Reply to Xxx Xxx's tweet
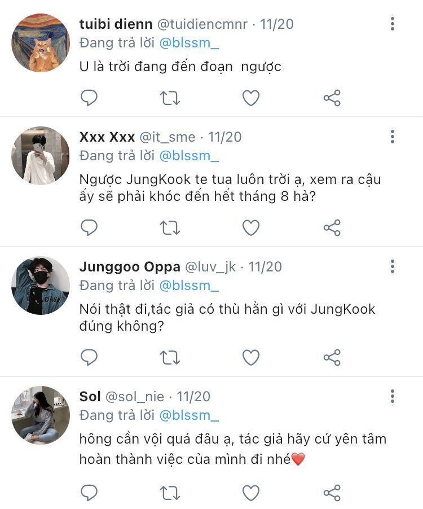This screenshot has width=423, height=509. (89, 227)
